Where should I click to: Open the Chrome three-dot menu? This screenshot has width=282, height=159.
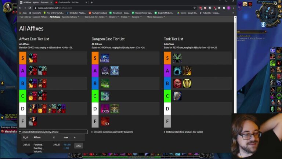coord(233,8)
